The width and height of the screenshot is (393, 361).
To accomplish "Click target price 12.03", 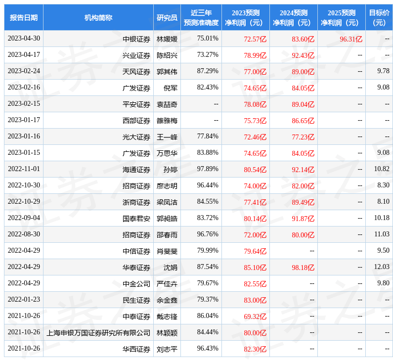I will pos(382,267).
